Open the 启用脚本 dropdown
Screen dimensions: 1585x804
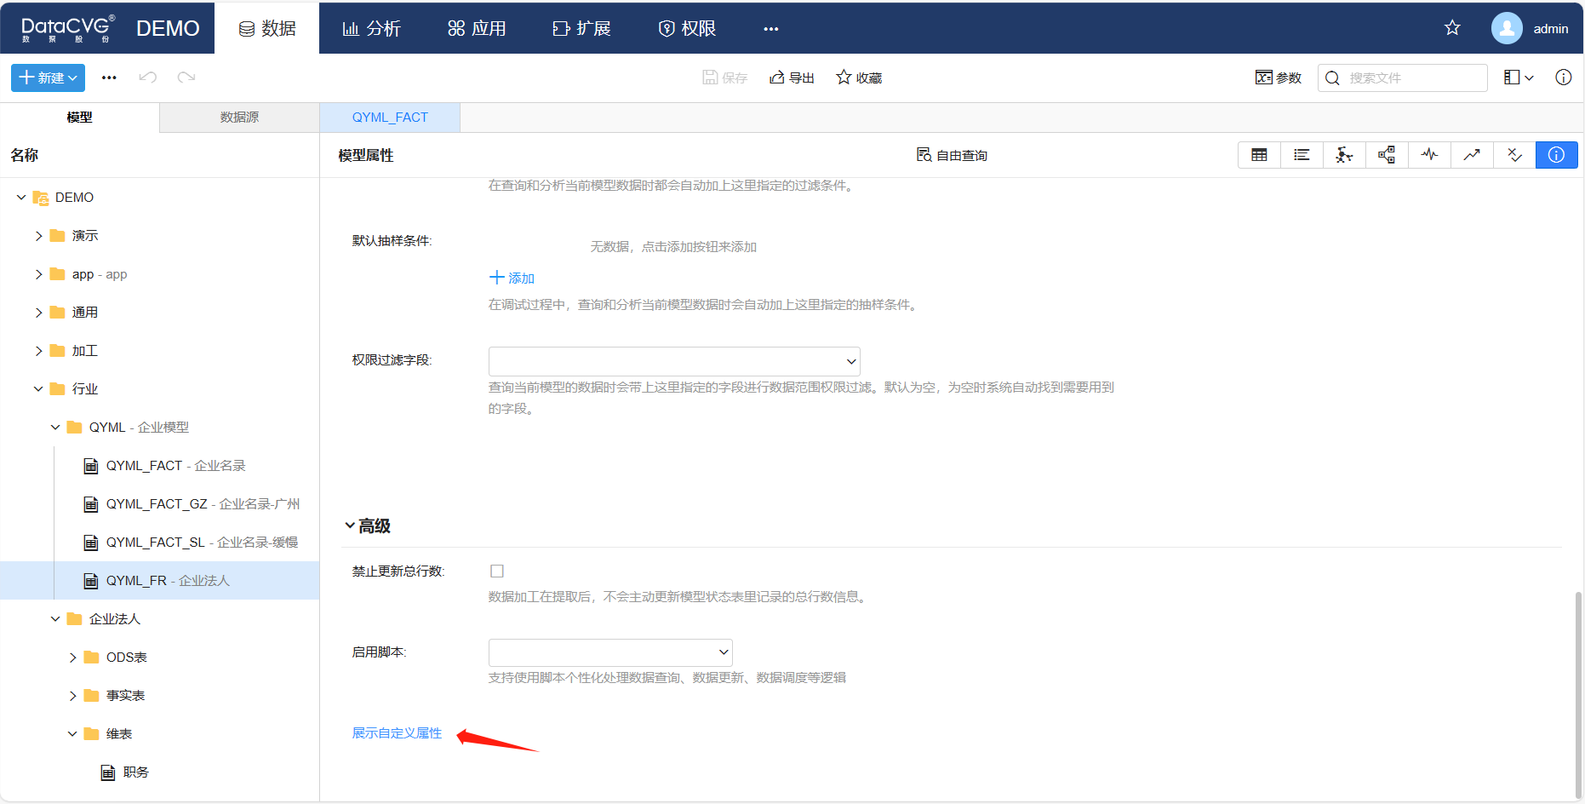point(610,652)
